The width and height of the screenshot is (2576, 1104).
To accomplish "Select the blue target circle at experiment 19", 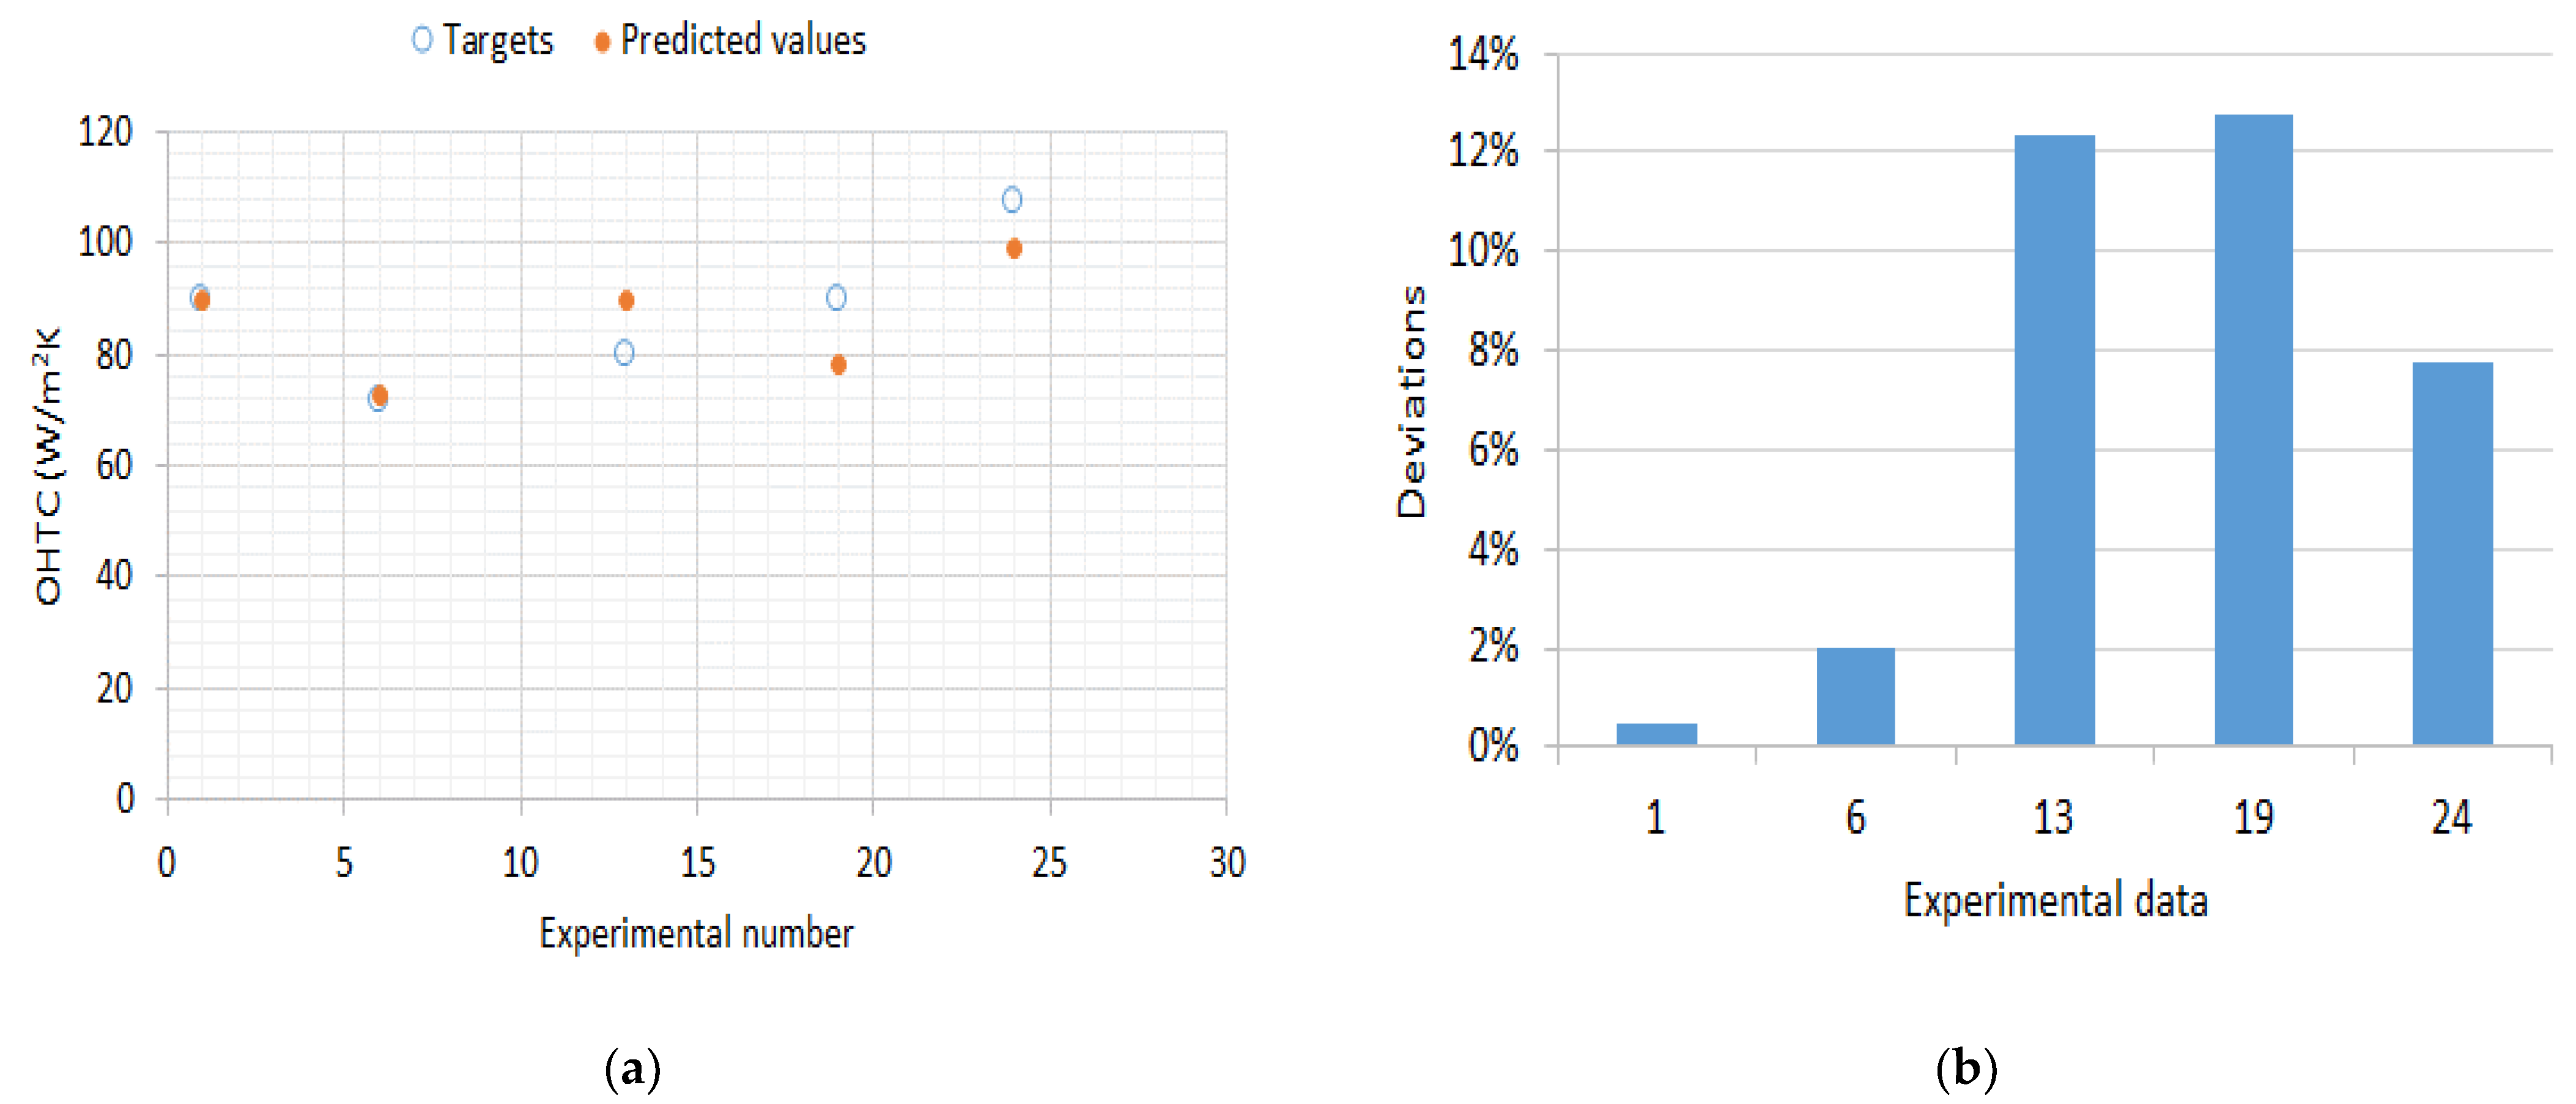I will (x=836, y=296).
